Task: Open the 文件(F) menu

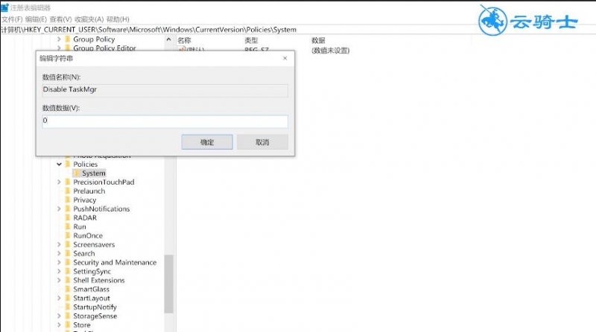Action: click(12, 19)
